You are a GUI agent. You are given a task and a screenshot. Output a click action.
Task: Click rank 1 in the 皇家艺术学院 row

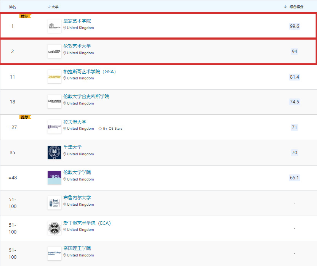click(x=12, y=26)
